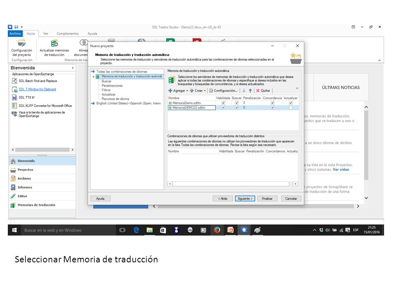Open File Explorer from the taskbar
This screenshot has height=297, width=396.
point(149,230)
